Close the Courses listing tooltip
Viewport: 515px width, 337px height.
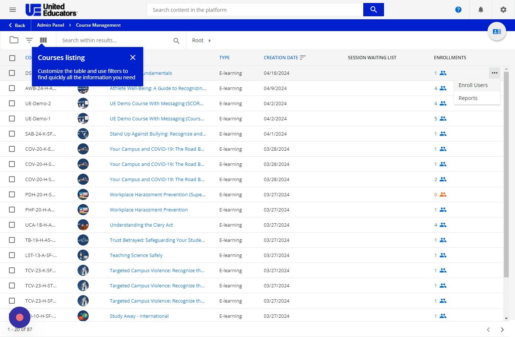pos(133,57)
